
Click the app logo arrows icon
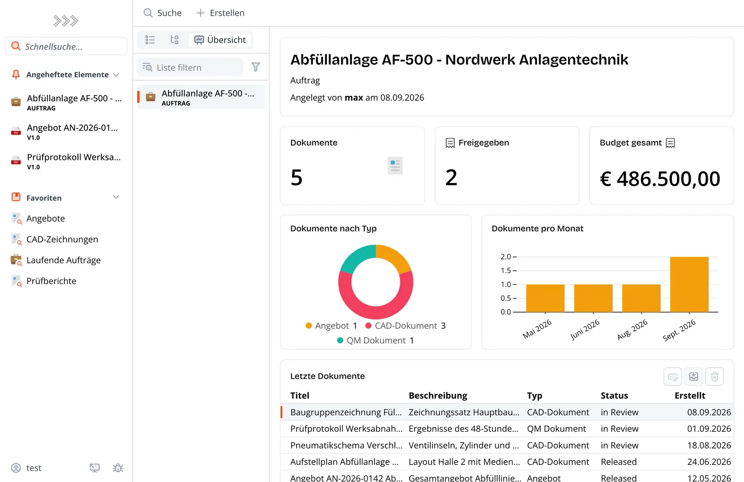pyautogui.click(x=66, y=21)
